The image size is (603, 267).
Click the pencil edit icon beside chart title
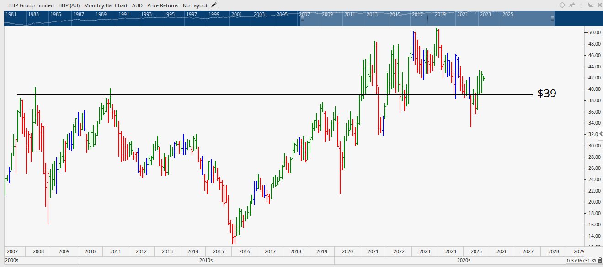[214, 5]
